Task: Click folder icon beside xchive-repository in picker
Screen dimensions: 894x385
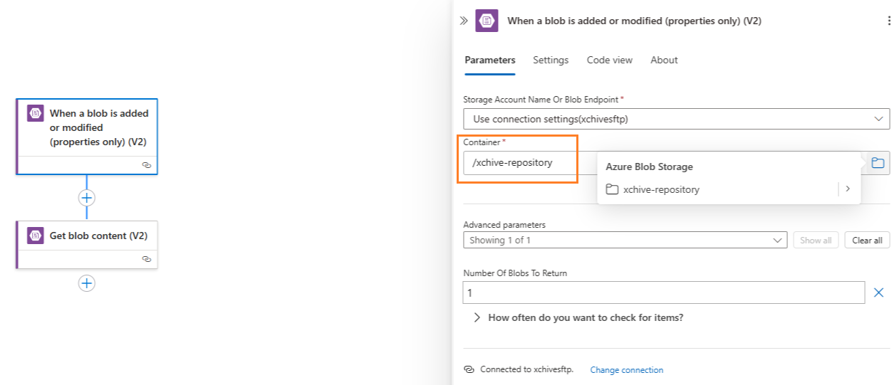Action: [x=611, y=189]
